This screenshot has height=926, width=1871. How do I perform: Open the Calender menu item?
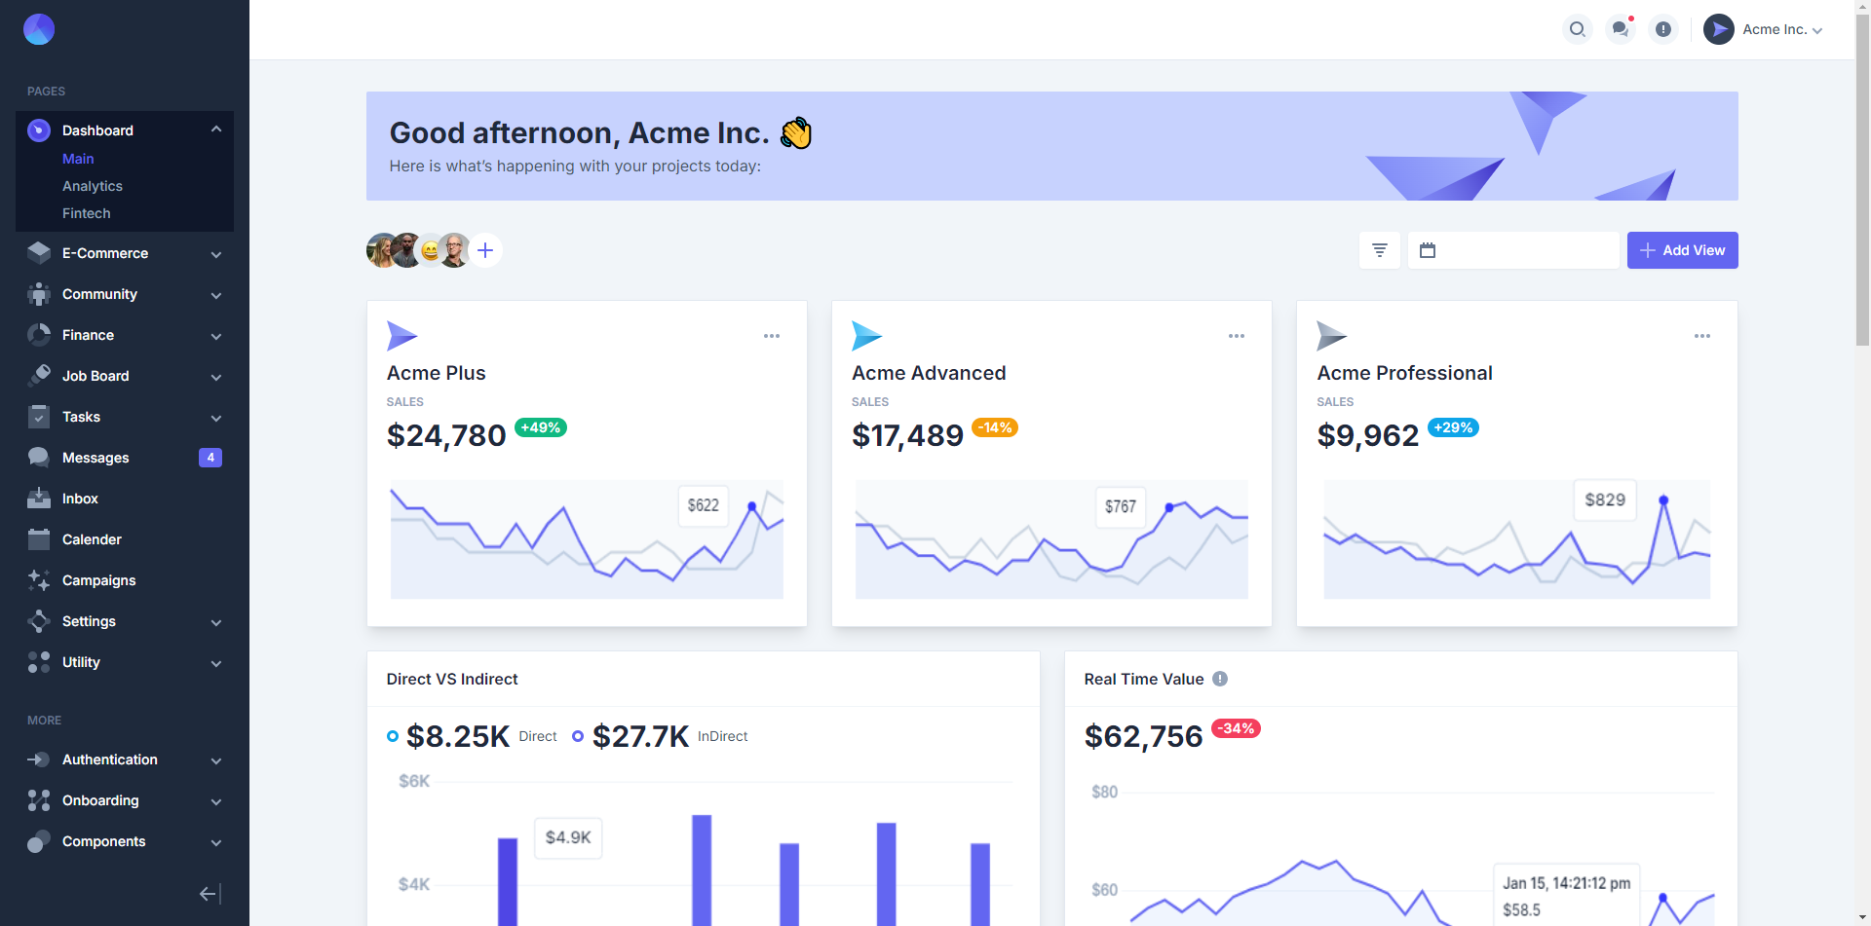click(x=125, y=539)
